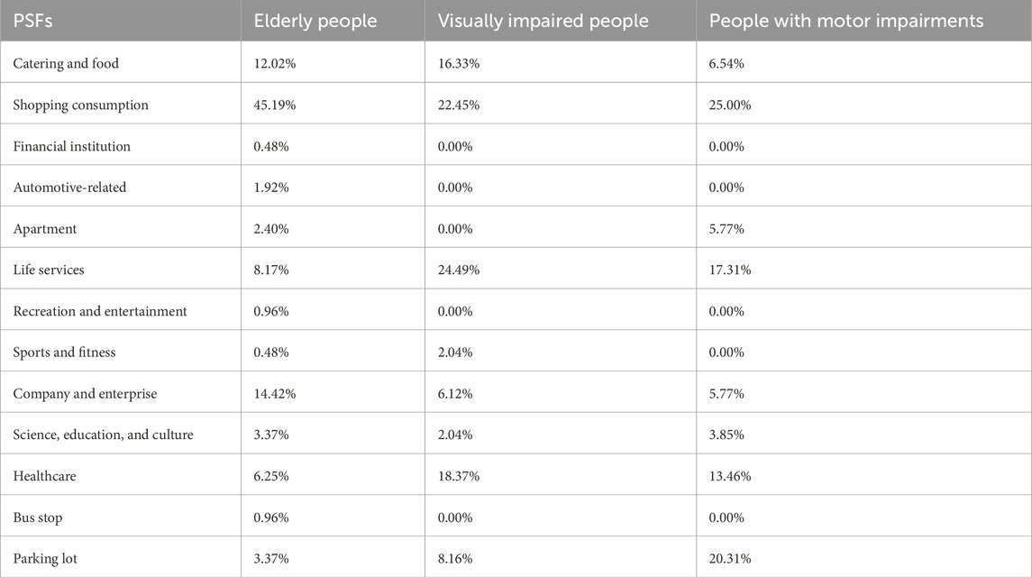1032x577 pixels.
Task: Select the Shopping consumption row label
Action: click(x=80, y=105)
